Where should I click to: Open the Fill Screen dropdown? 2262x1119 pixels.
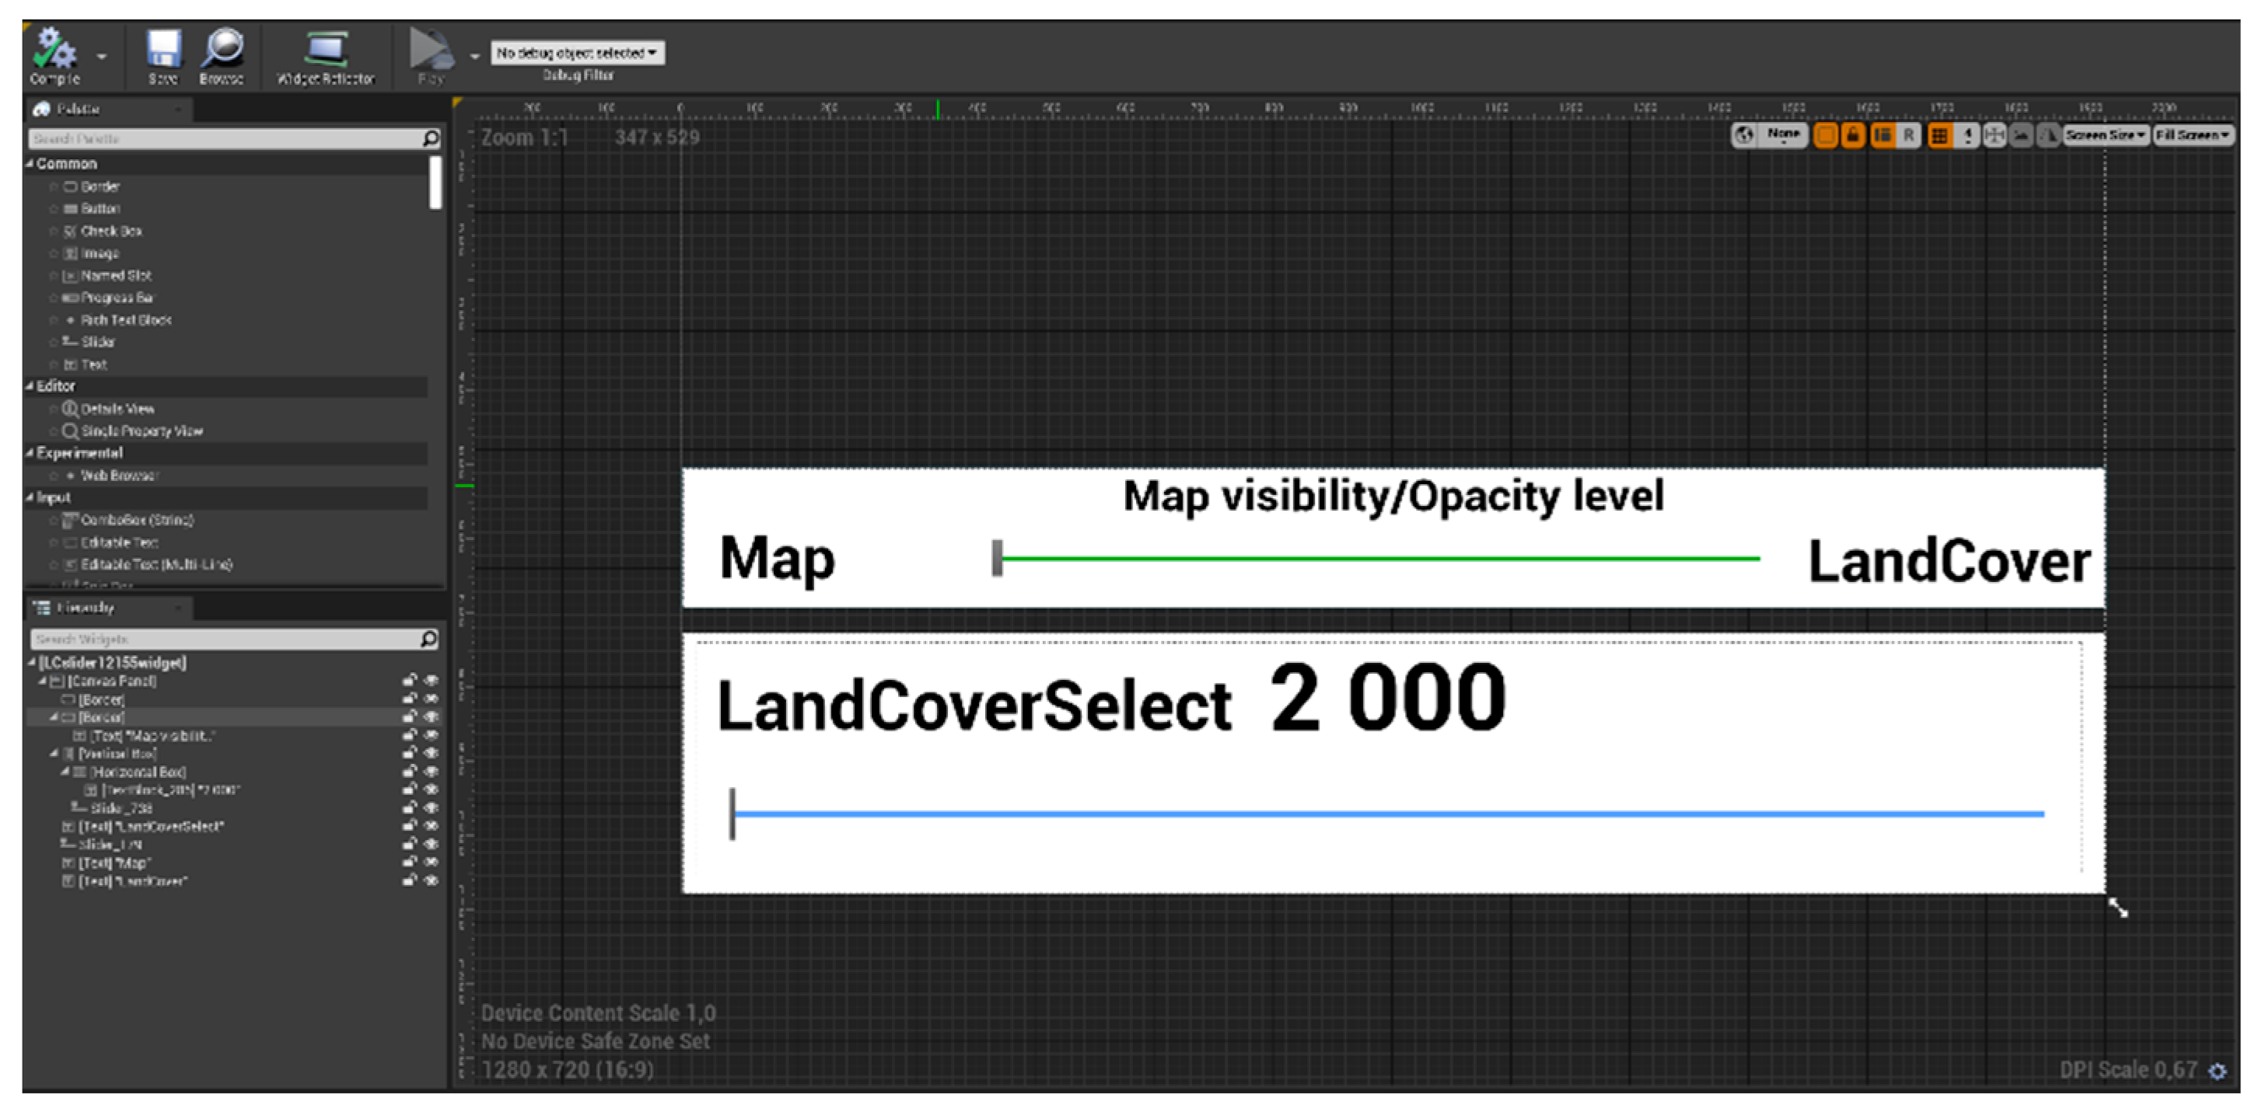click(2191, 135)
